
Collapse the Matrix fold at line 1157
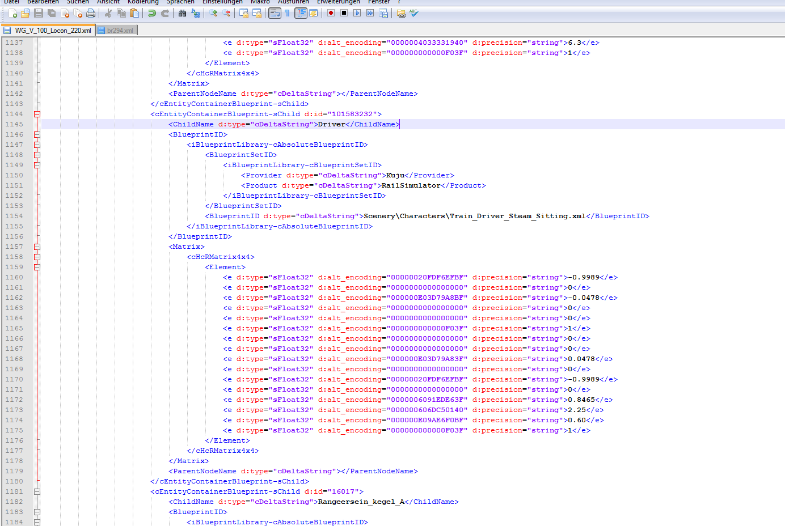[x=37, y=247]
